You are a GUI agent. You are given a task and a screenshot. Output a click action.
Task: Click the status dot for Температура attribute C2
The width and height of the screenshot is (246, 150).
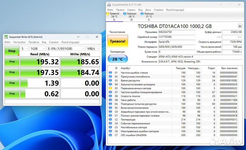[x=110, y=119]
